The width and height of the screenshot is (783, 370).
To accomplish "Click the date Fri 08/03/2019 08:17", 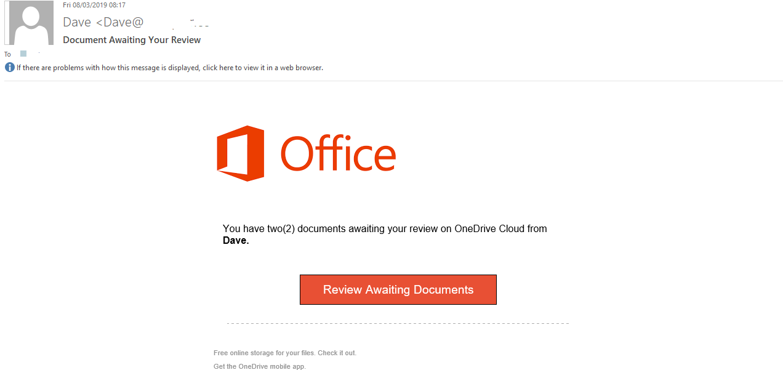I will (x=94, y=5).
